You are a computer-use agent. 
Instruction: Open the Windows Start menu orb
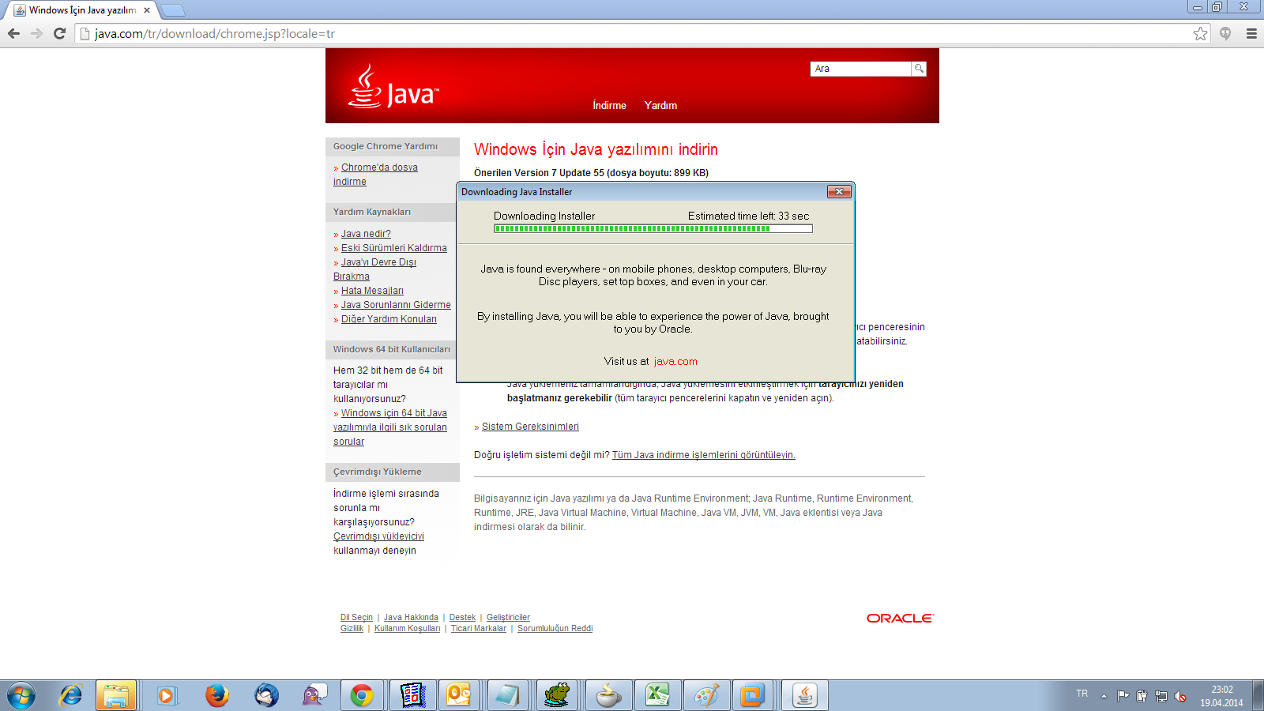coord(21,696)
